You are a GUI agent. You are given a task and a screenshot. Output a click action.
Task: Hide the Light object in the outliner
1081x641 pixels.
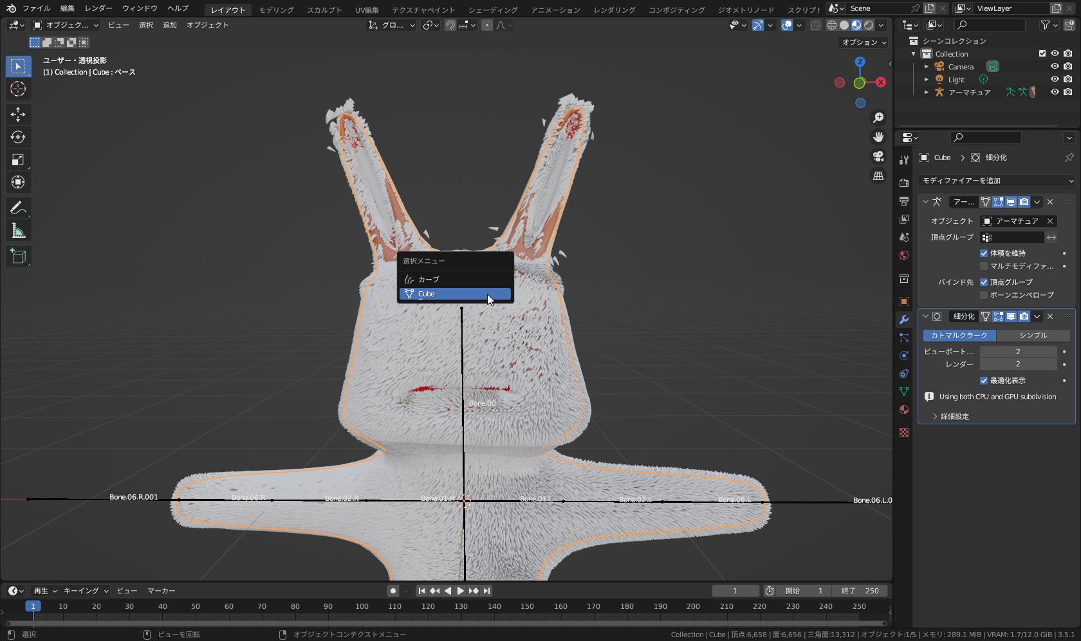1054,79
